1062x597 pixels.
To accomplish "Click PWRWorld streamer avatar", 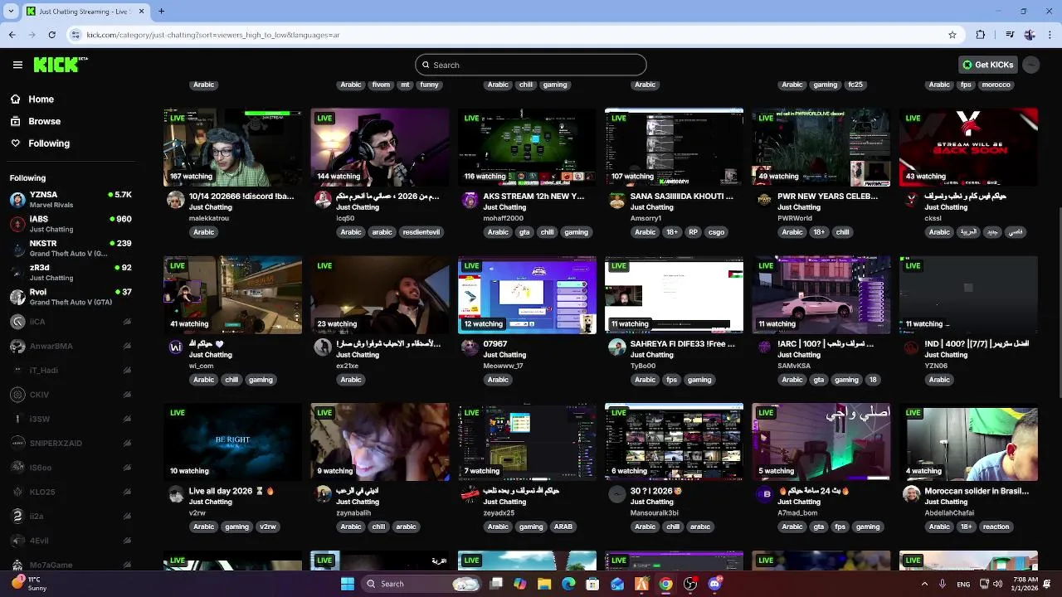I will click(x=764, y=199).
